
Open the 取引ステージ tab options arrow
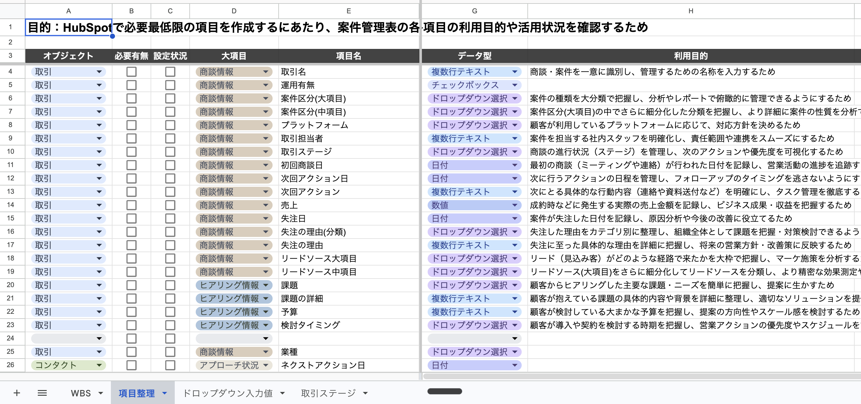(365, 393)
